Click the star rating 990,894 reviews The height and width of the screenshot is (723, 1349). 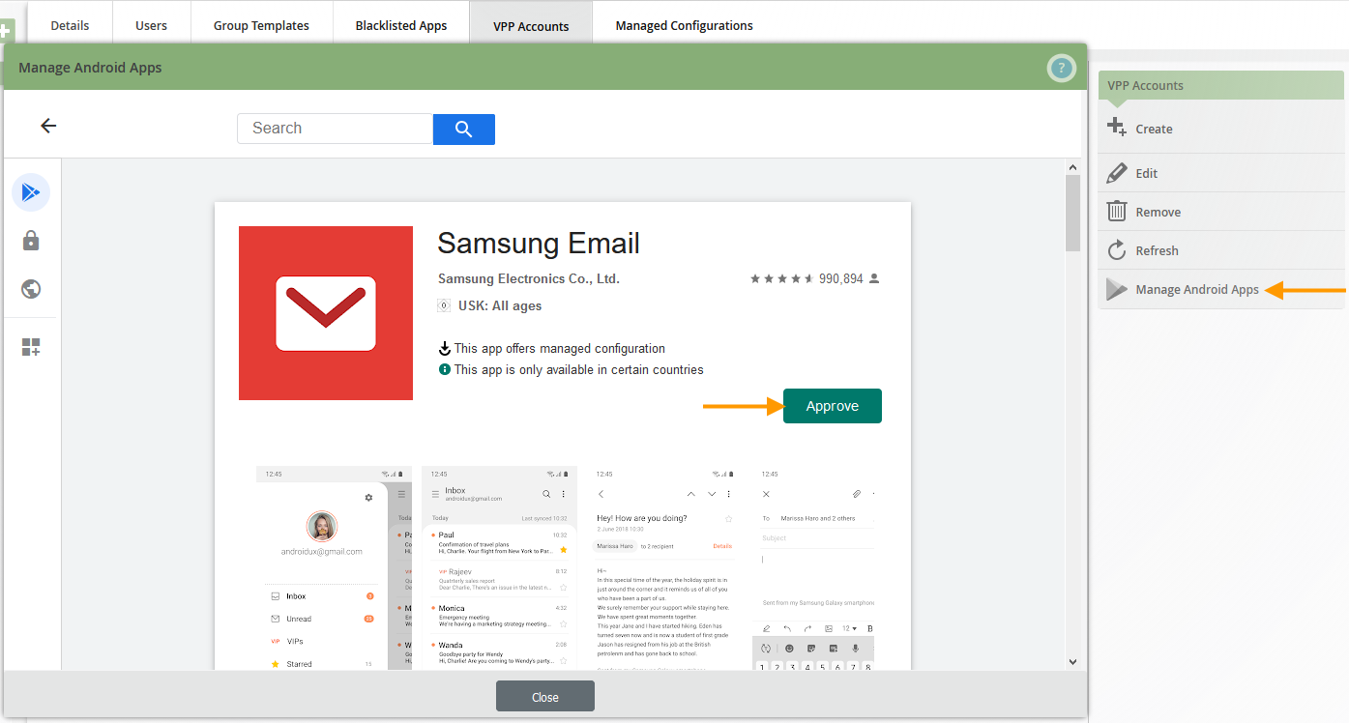[815, 278]
